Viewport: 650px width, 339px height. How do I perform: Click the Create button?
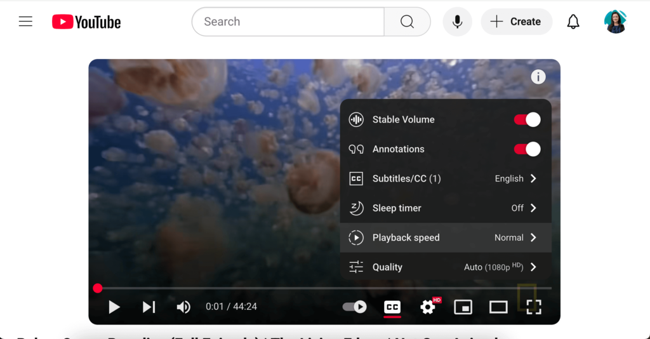517,22
